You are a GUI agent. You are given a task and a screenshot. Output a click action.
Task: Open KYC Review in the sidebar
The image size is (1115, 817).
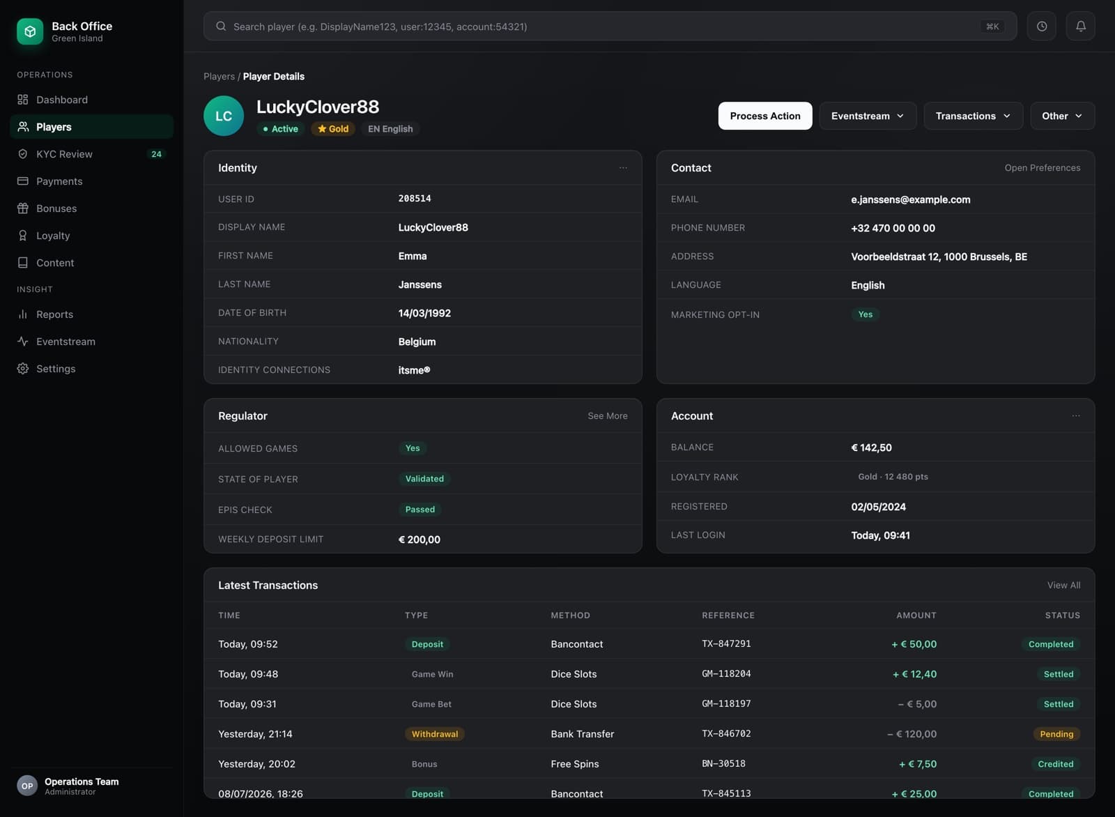pos(91,154)
